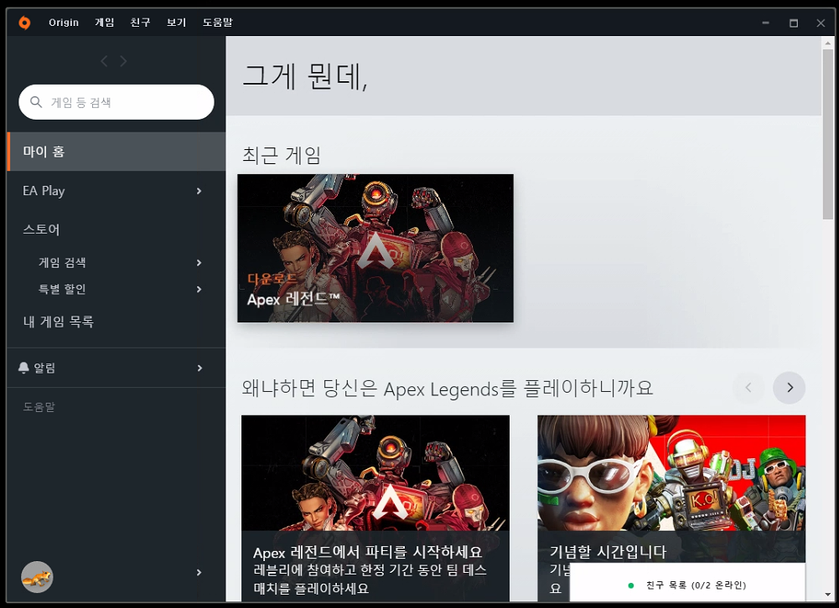
Task: Expand the 게임 검색 chevron
Action: pyautogui.click(x=199, y=263)
